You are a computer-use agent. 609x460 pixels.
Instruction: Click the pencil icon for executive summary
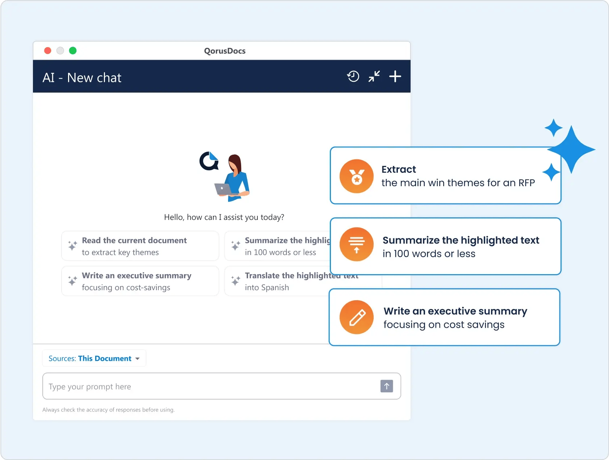[357, 317]
